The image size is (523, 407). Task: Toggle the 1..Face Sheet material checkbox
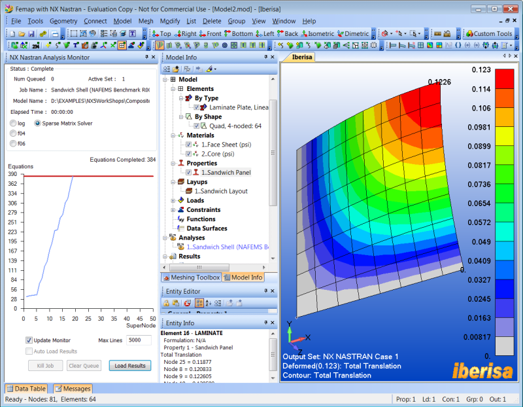click(188, 145)
